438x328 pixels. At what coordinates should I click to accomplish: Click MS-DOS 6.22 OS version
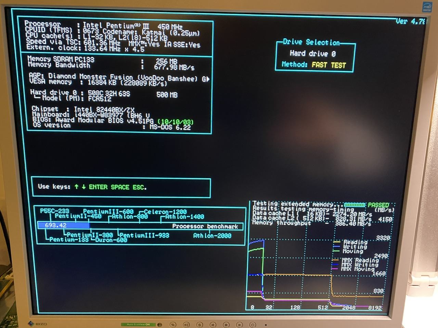click(x=170, y=127)
